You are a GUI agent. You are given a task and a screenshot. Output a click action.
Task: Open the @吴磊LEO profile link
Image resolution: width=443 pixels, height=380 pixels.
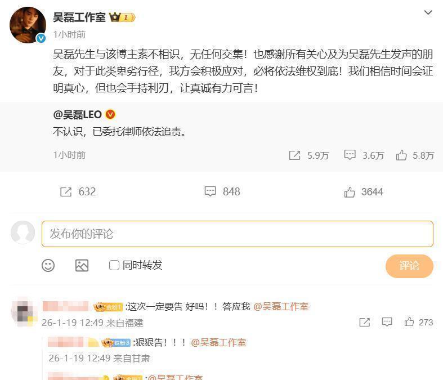tap(78, 115)
